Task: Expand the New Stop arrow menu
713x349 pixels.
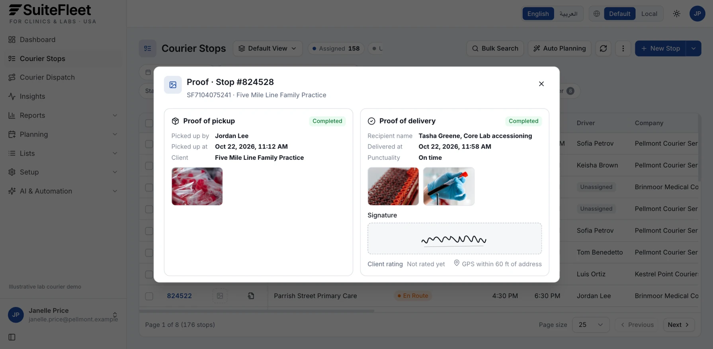Action: pos(693,48)
